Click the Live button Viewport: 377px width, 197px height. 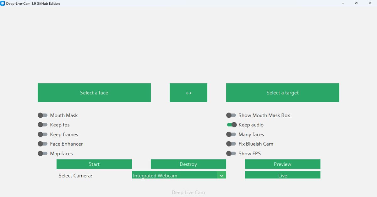[x=283, y=175]
